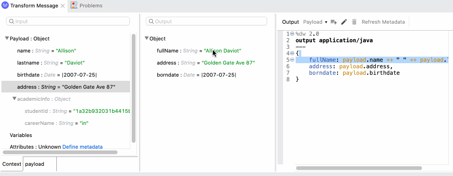Collapse the academicInfo object node

pyautogui.click(x=14, y=99)
